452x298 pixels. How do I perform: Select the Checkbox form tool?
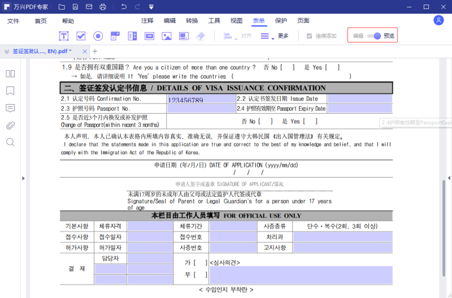tap(81, 36)
